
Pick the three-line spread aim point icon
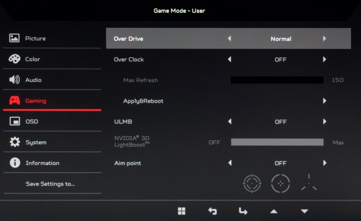pos(309,182)
